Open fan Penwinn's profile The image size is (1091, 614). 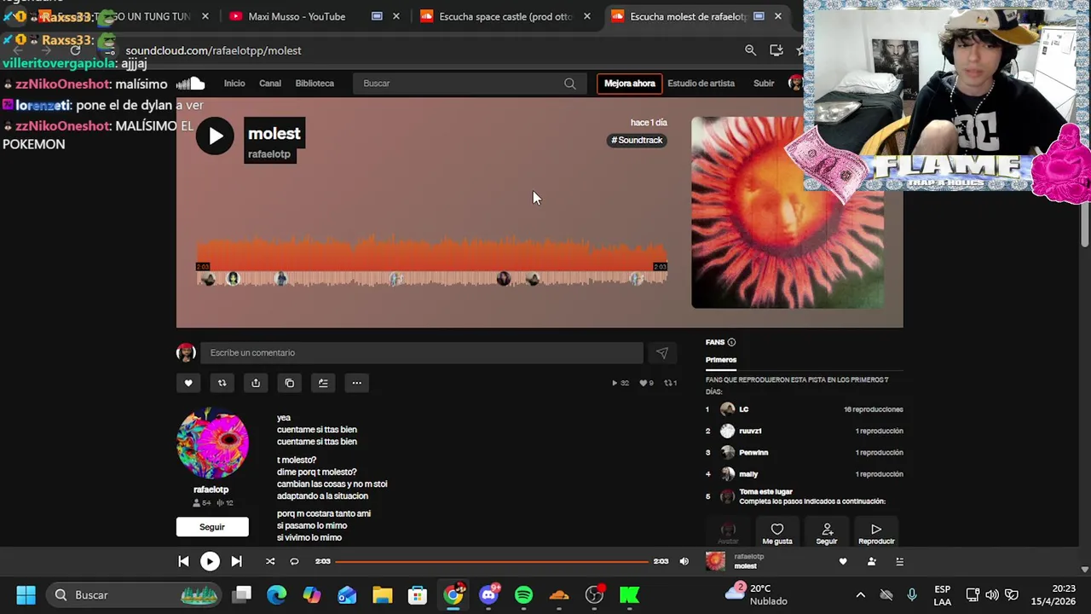[753, 453]
